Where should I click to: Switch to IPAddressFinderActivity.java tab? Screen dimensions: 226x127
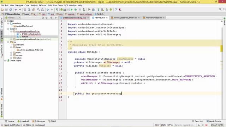(75, 18)
